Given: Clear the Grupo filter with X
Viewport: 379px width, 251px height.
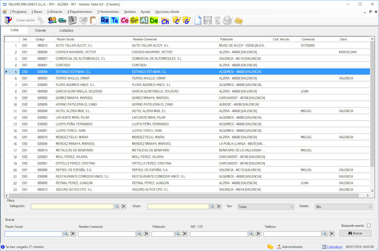Looking at the screenshot, I should (x=219, y=206).
